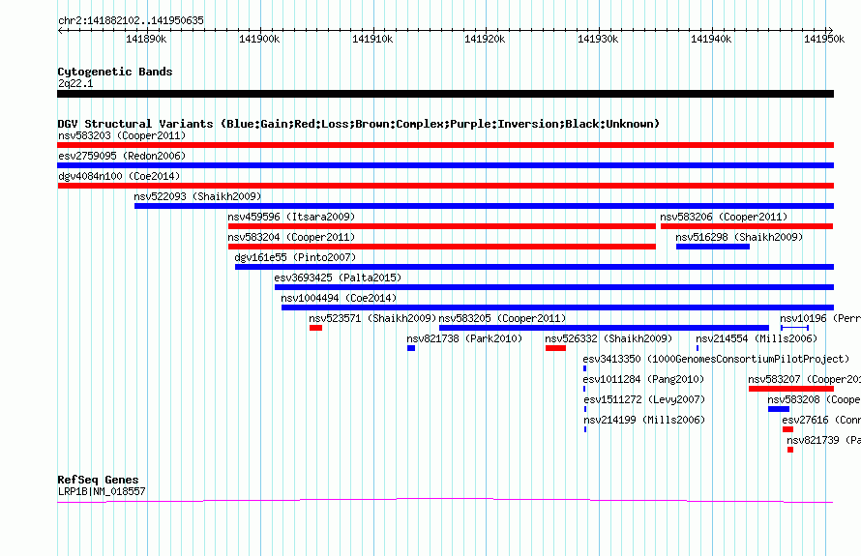Click the nsv583205 (Cooper2011) variant label
The image size is (861, 556).
click(x=502, y=318)
